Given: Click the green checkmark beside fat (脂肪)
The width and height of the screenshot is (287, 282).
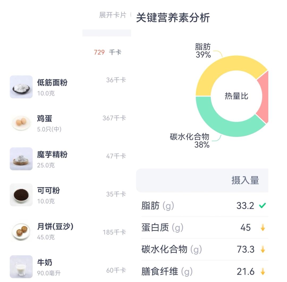Looking at the screenshot, I should pyautogui.click(x=263, y=206).
